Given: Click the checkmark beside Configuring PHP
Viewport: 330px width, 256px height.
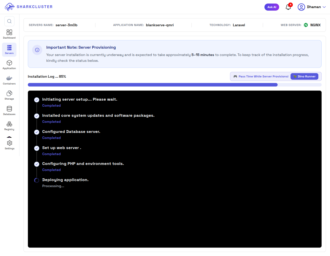Looking at the screenshot, I should point(37,164).
